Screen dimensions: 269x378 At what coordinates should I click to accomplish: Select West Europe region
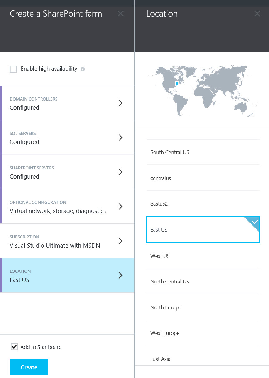[203, 333]
